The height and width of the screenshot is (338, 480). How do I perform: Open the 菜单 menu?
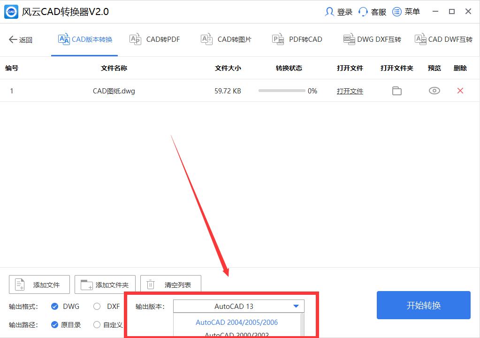[x=406, y=11]
